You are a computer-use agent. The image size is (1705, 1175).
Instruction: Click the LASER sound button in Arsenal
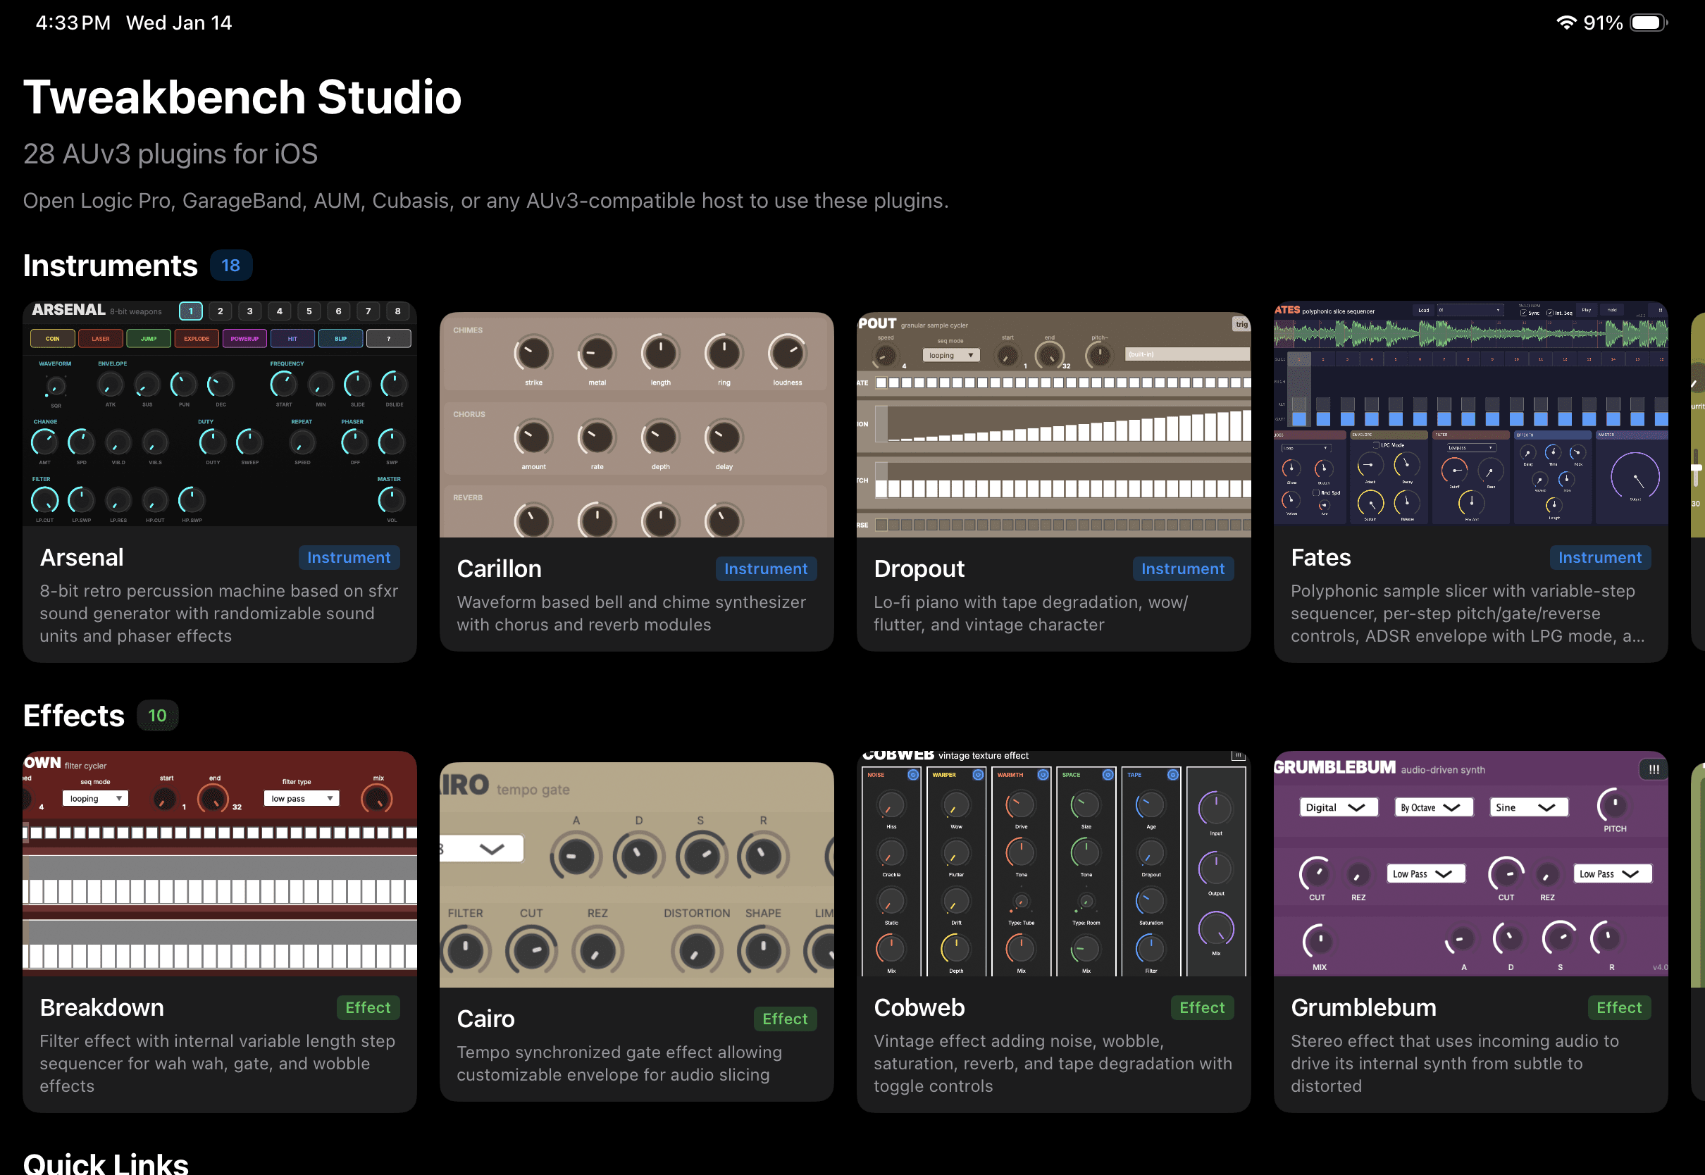pos(100,339)
